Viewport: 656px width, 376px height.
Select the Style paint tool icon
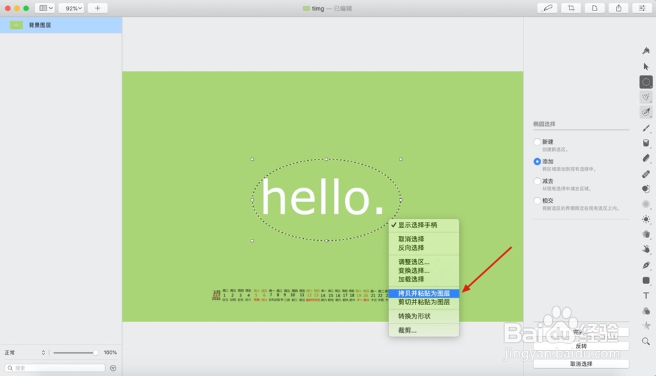(646, 51)
